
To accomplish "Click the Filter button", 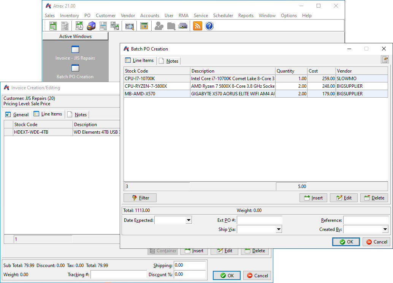I will [140, 198].
